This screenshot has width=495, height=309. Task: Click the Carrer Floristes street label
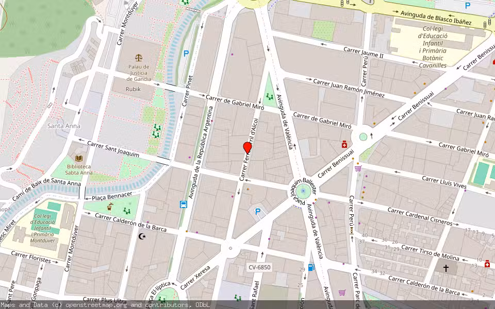coord(30,257)
